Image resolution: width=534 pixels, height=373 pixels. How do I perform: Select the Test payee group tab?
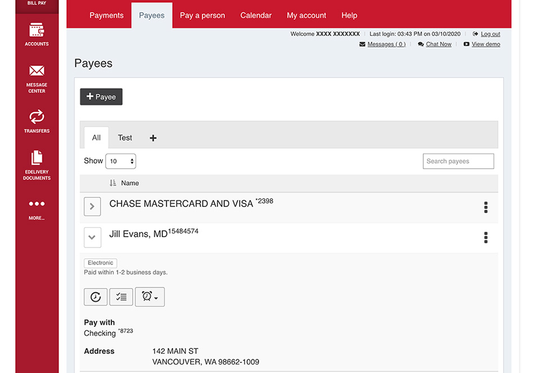[x=125, y=138]
